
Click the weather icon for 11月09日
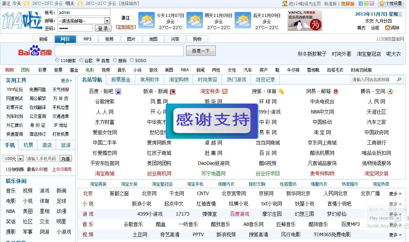(243, 20)
